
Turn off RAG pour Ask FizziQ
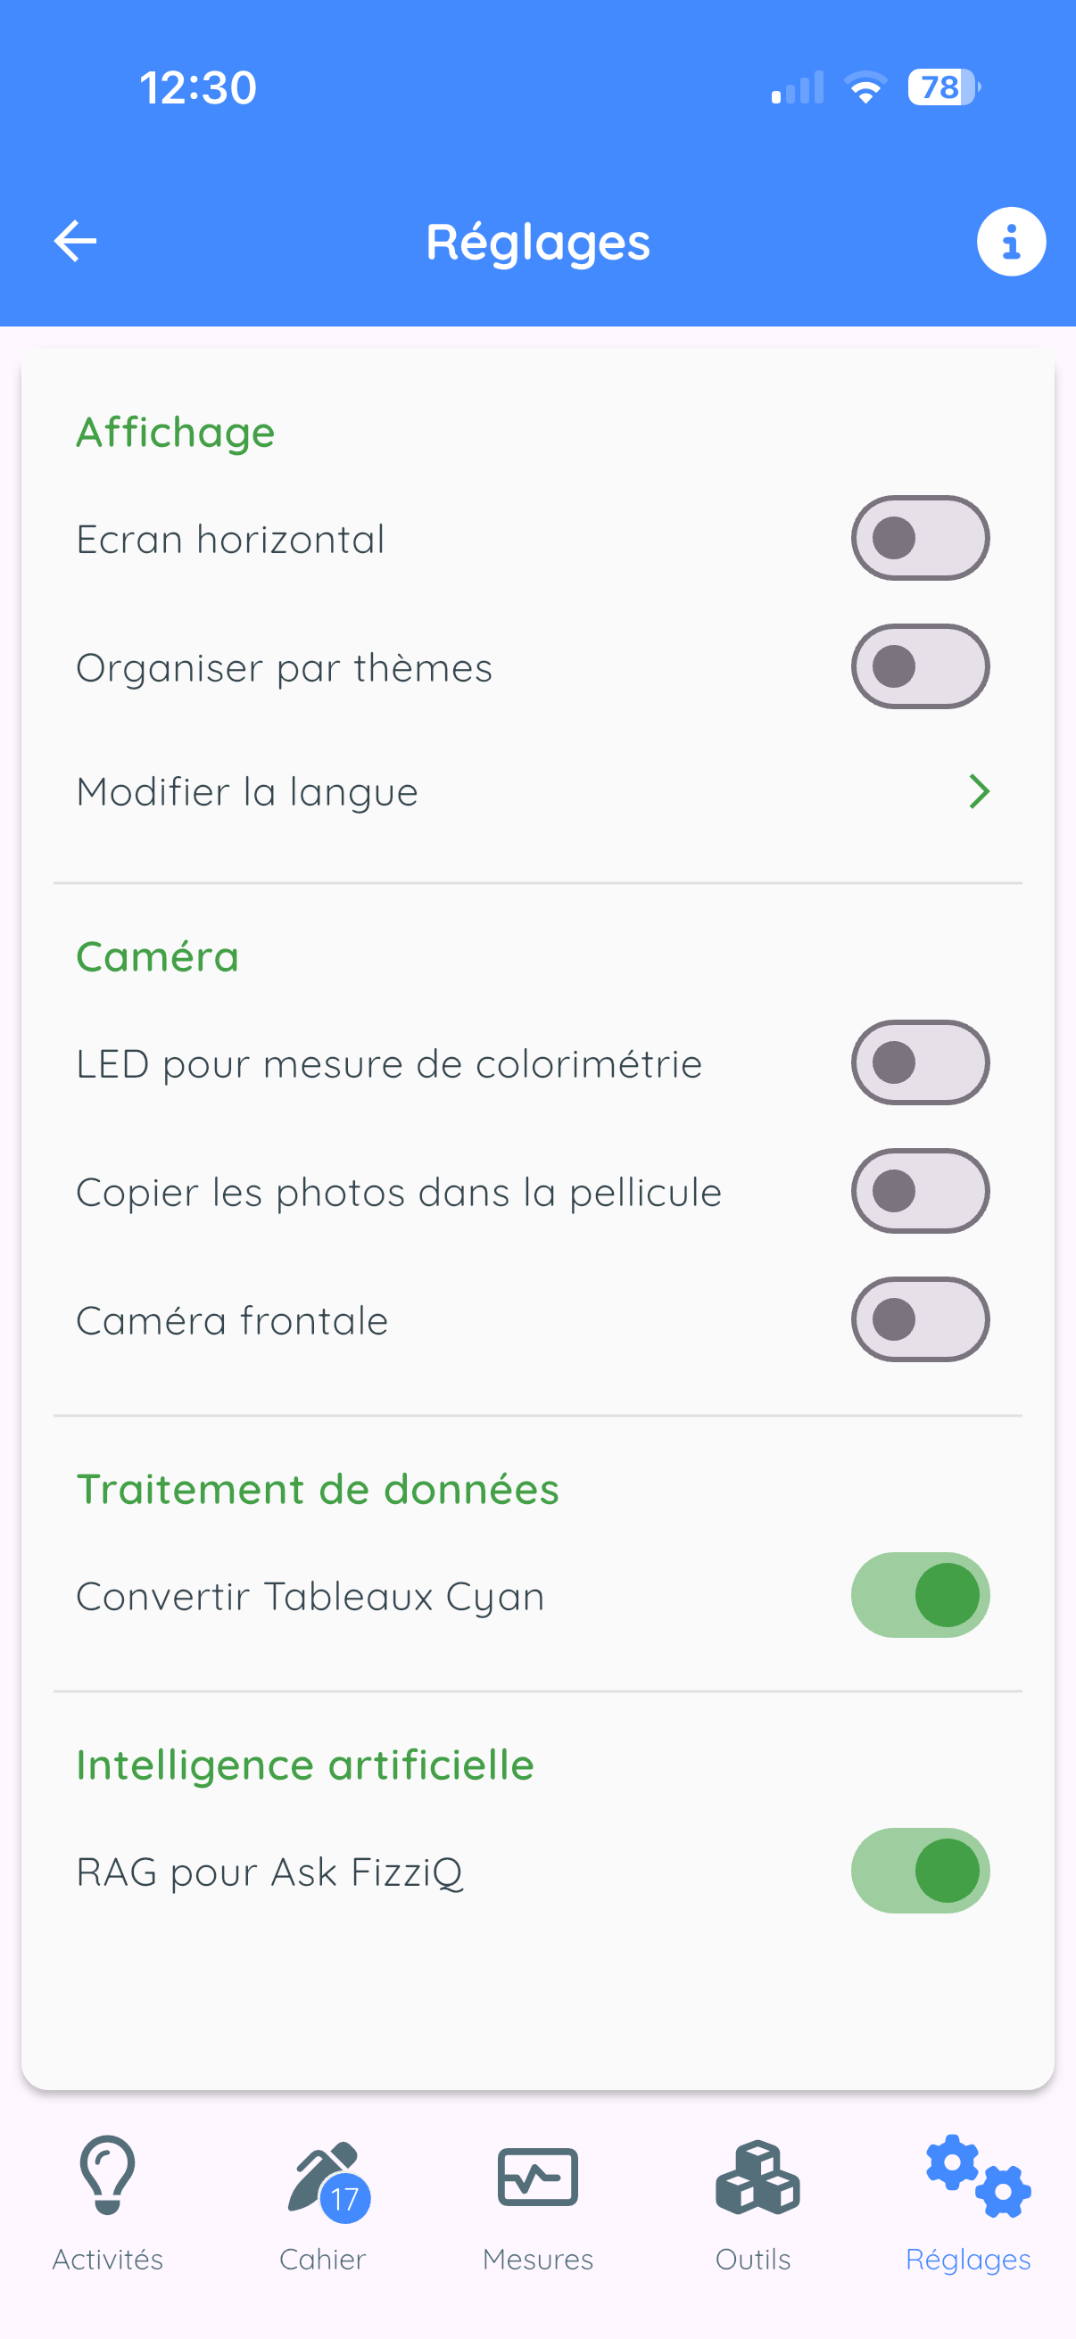pos(920,1871)
